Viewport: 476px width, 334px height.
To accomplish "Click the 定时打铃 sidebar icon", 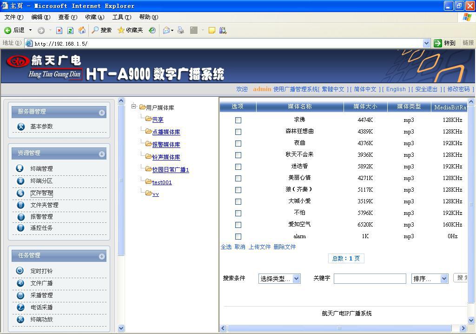I will [20, 271].
